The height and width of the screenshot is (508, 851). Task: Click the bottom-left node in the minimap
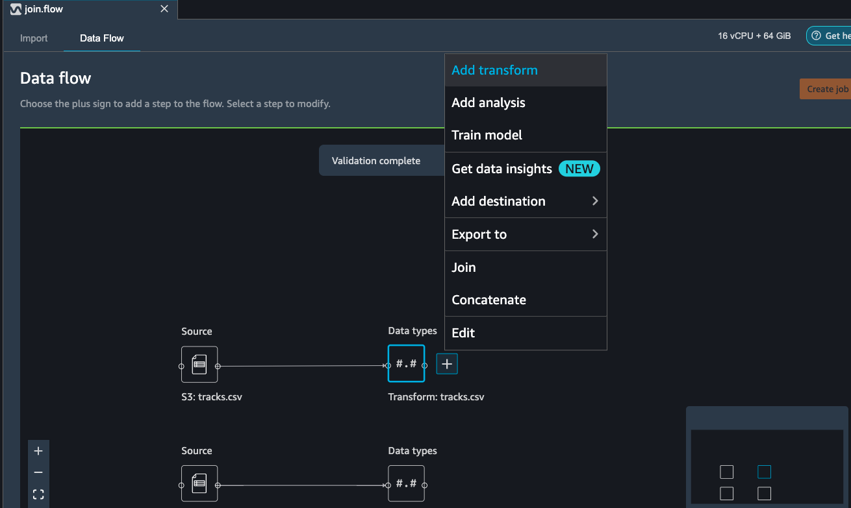(727, 494)
